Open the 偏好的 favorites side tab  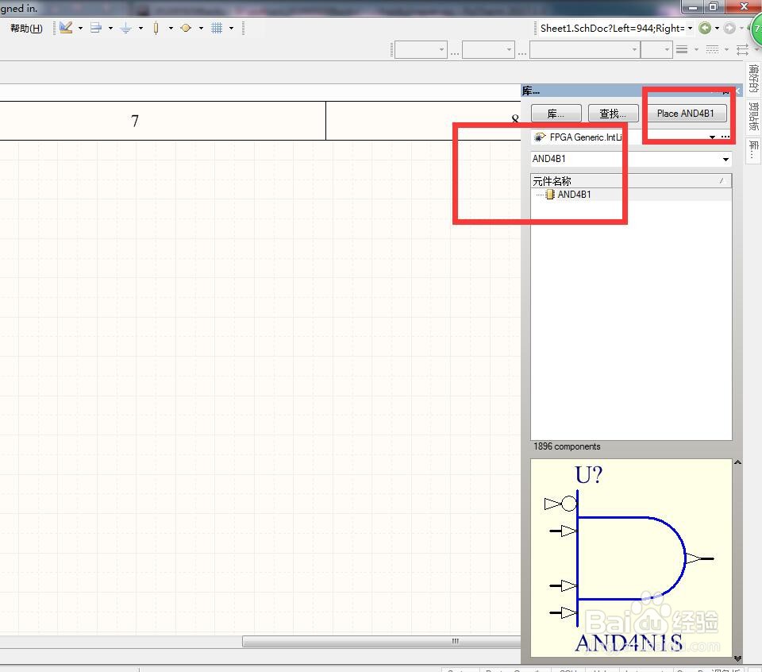(753, 79)
